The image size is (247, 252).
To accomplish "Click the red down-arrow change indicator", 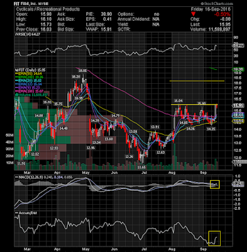I will [194, 14].
